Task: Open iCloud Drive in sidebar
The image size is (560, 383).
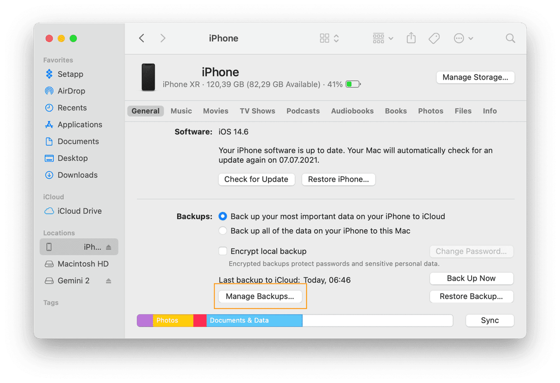Action: (79, 211)
